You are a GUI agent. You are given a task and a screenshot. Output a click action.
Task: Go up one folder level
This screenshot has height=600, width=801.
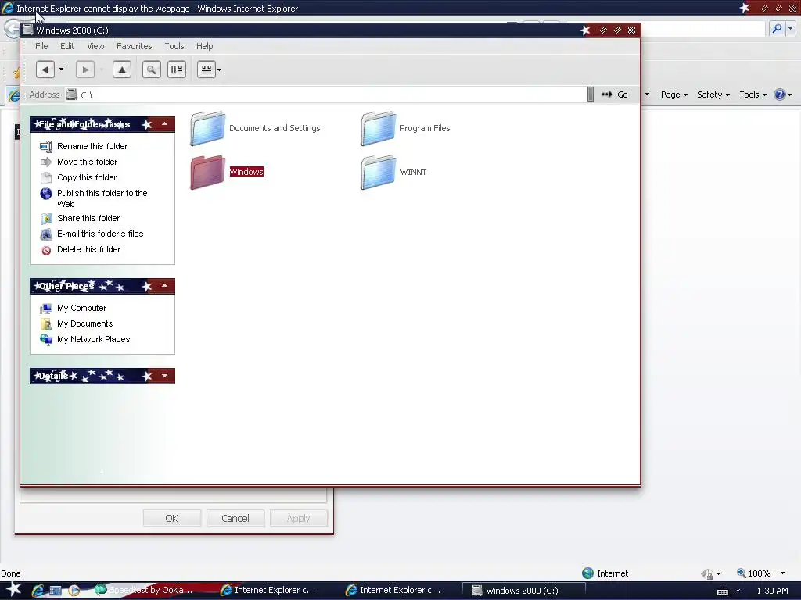[122, 70]
